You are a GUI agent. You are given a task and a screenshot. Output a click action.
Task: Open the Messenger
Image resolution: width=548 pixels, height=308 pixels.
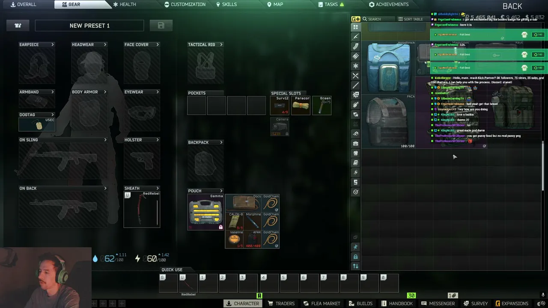click(438, 303)
